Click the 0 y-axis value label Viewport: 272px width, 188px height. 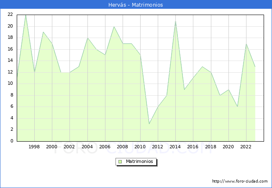click(x=12, y=141)
